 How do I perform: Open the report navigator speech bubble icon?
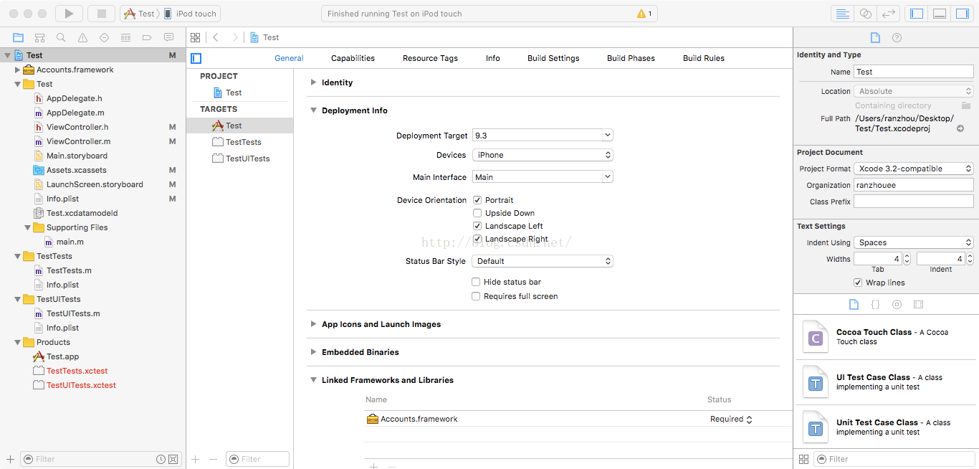pyautogui.click(x=168, y=37)
